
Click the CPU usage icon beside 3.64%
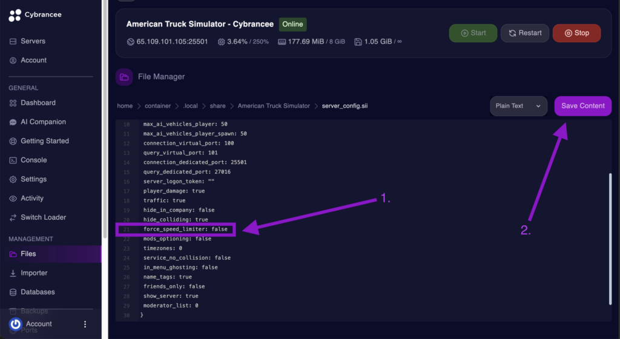(x=221, y=42)
